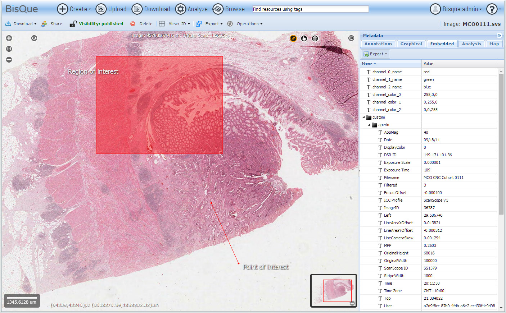Click the Find resources using tags field
This screenshot has height=313, width=506.
click(x=310, y=9)
